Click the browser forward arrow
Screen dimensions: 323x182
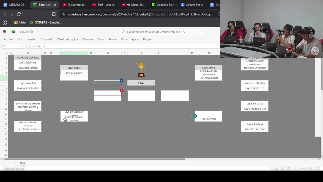12,14
